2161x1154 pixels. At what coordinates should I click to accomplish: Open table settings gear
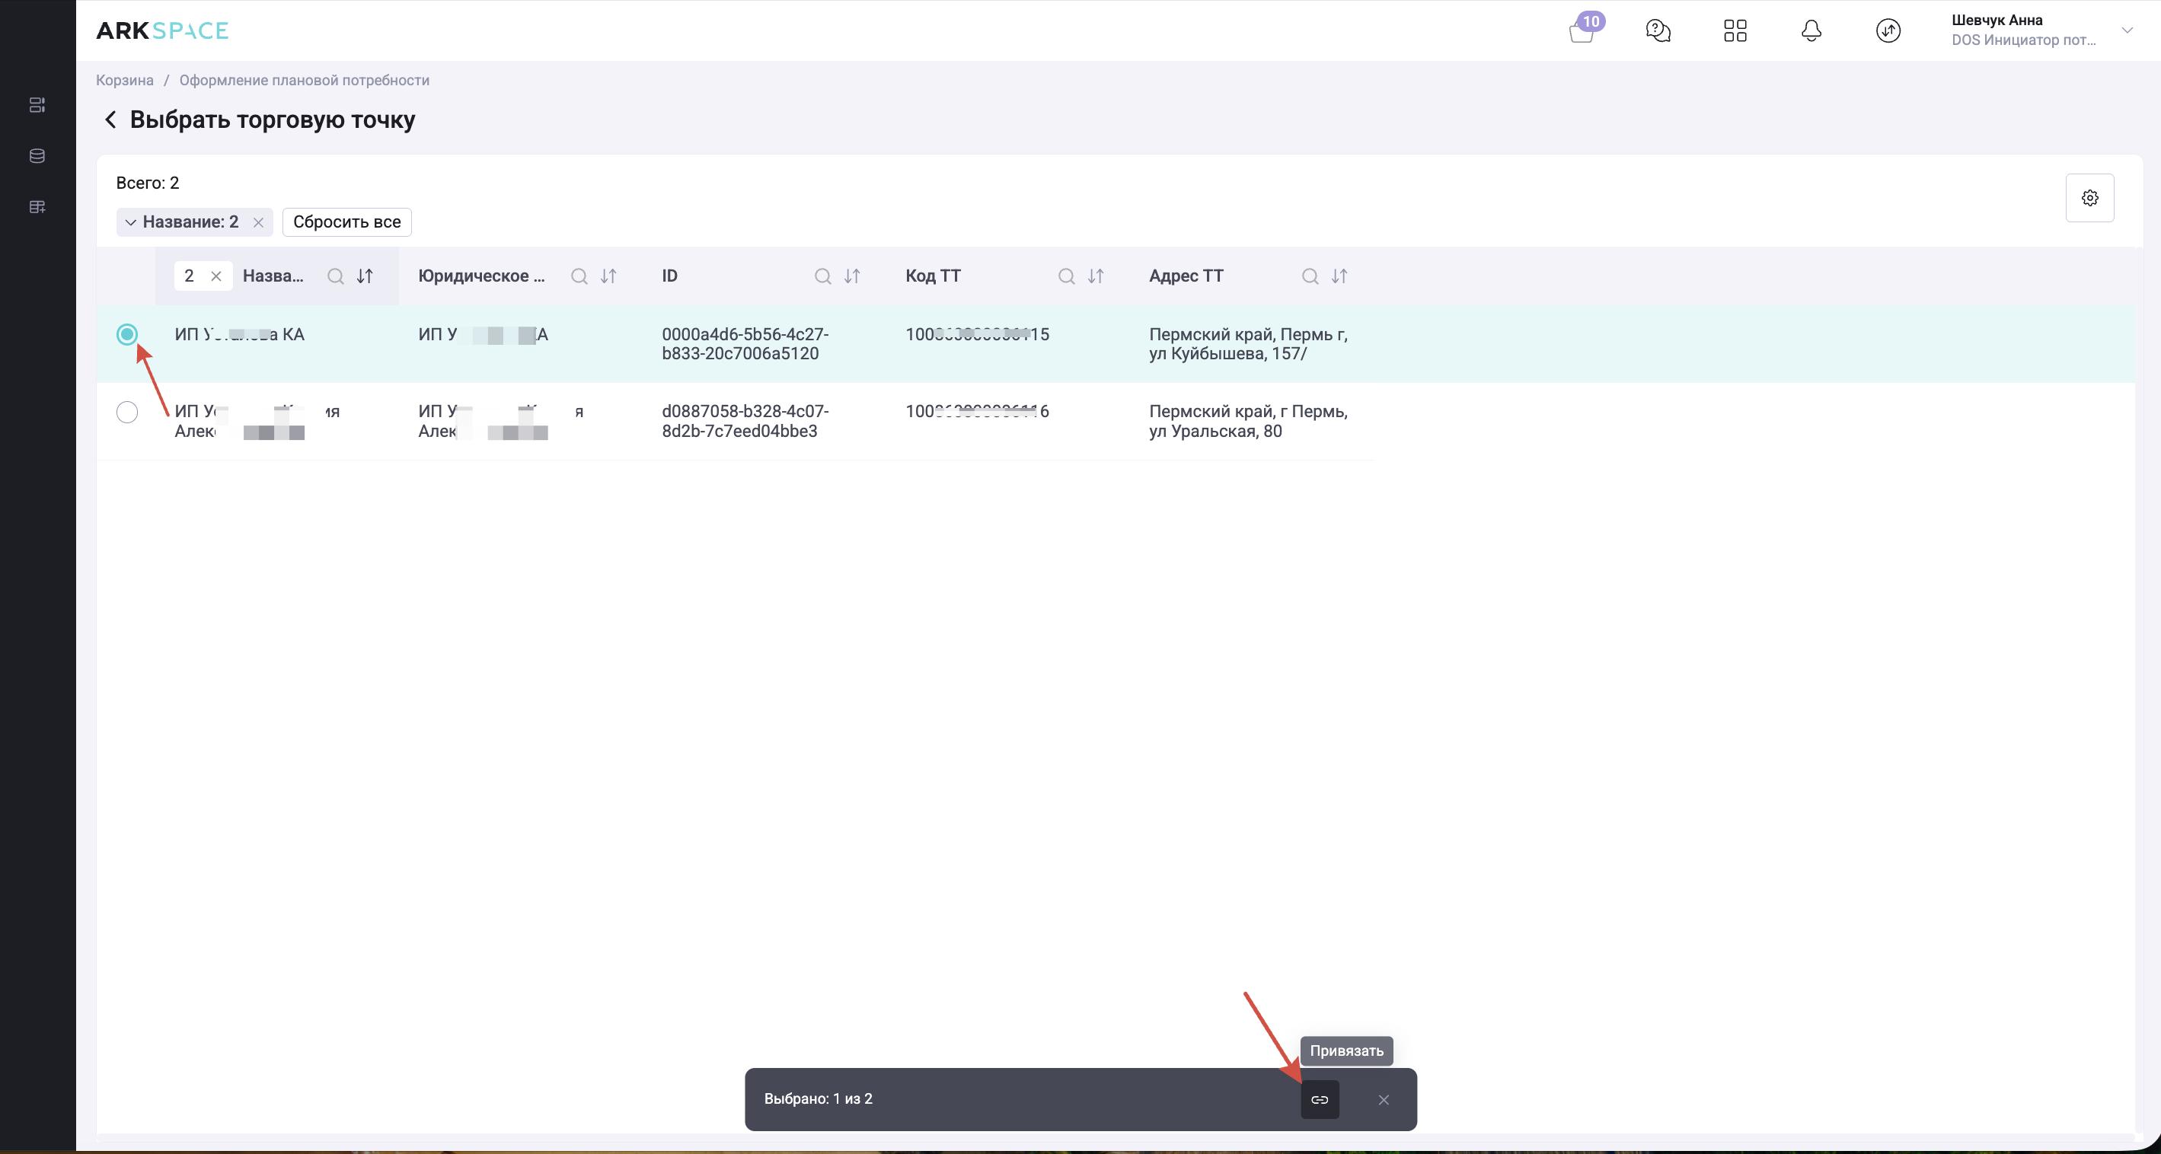[x=2089, y=198]
